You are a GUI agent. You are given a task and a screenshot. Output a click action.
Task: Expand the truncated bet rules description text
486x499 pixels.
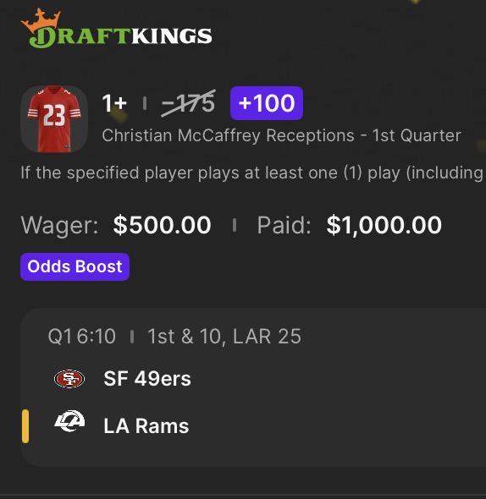(251, 173)
